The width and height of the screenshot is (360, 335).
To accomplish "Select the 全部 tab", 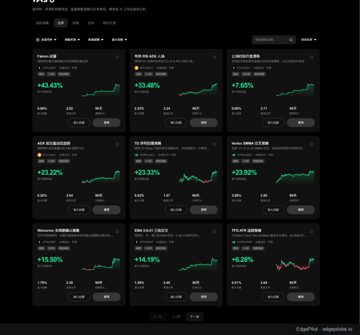I will (61, 23).
